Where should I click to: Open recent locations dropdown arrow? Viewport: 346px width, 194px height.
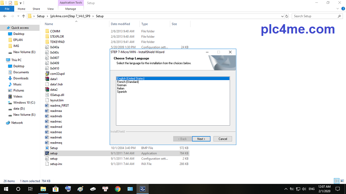pyautogui.click(x=18, y=16)
